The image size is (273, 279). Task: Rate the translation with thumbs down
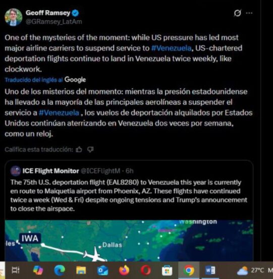90,150
